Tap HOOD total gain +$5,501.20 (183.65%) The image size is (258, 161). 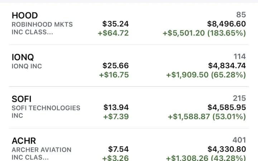point(204,33)
